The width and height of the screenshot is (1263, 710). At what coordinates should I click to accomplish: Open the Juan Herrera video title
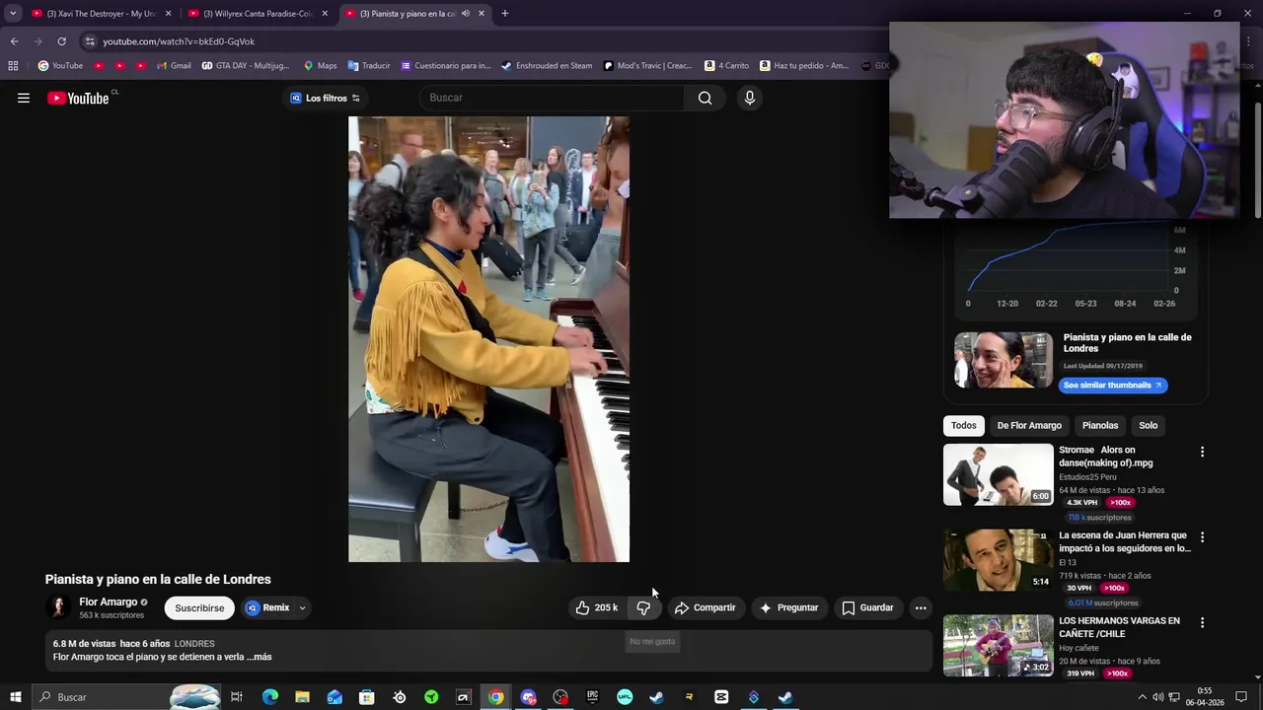(x=1125, y=541)
